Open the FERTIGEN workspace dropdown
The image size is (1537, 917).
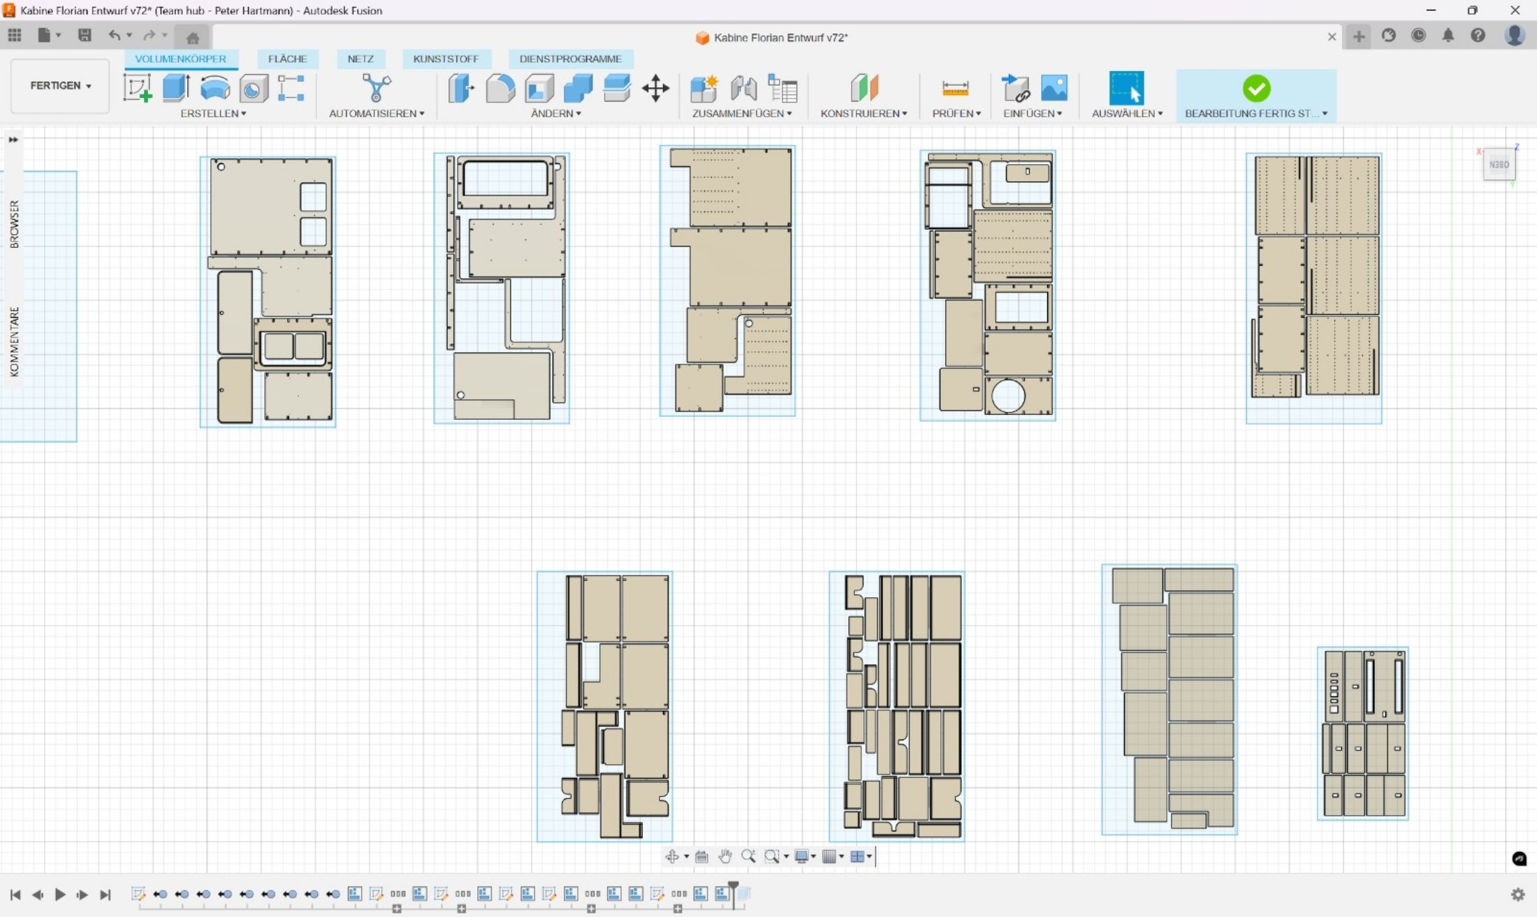[60, 86]
